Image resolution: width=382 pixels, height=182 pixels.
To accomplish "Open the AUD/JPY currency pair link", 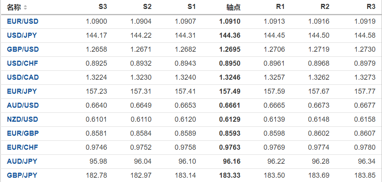I will click(x=22, y=161).
